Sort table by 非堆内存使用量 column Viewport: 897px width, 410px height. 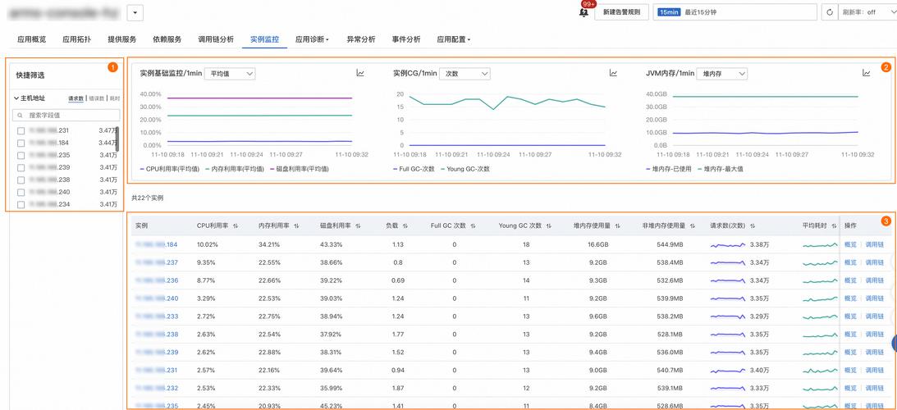tap(693, 225)
